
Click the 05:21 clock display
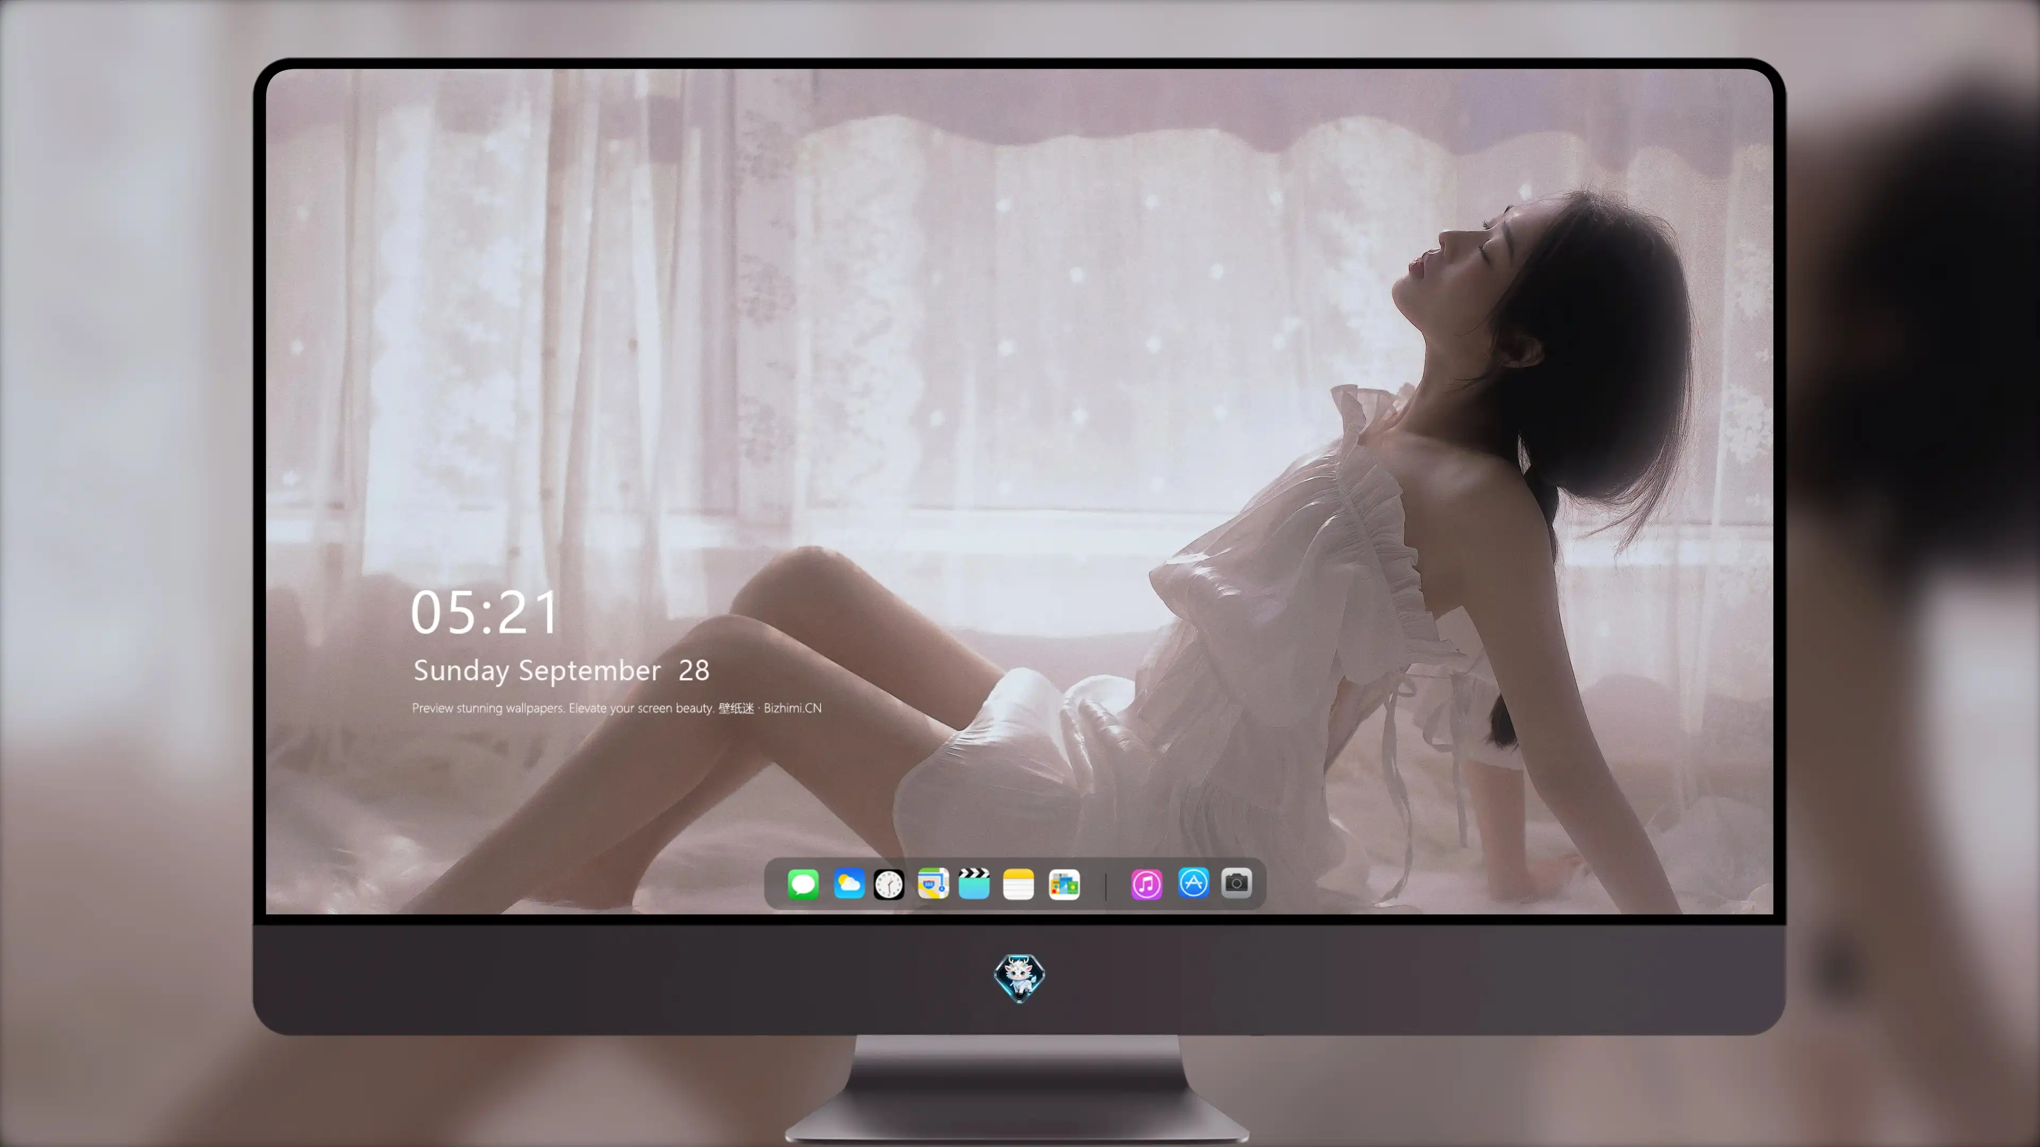(x=484, y=613)
